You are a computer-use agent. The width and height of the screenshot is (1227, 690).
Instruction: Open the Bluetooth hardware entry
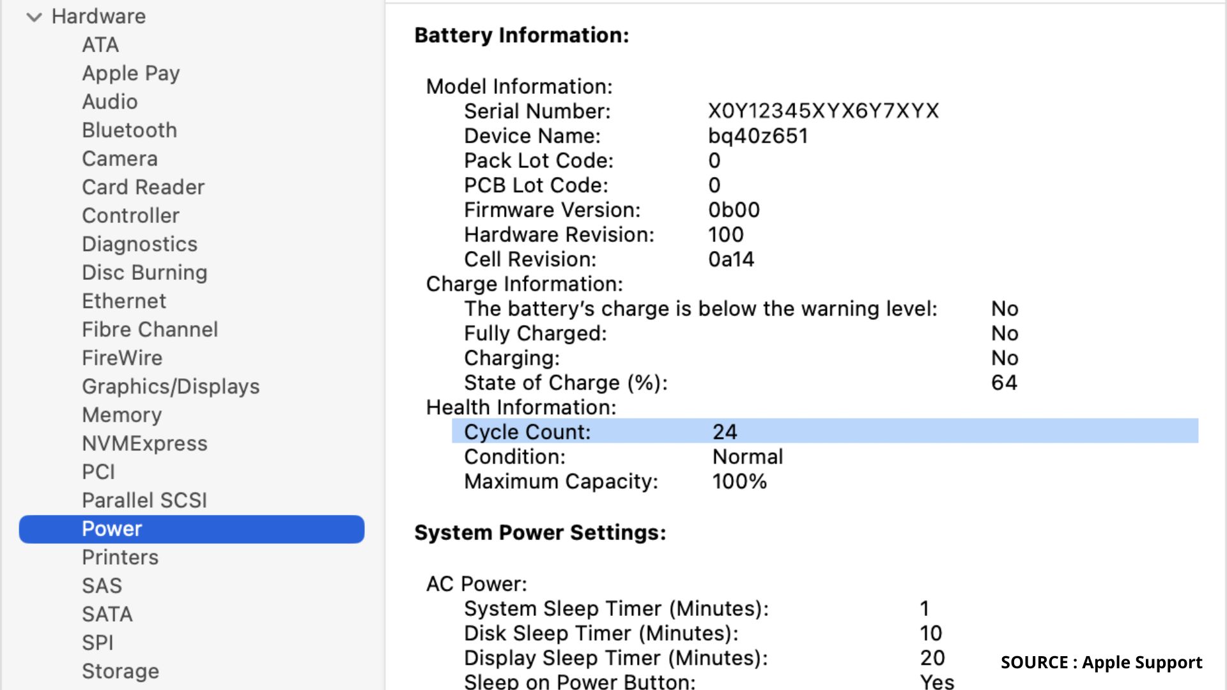click(x=130, y=130)
